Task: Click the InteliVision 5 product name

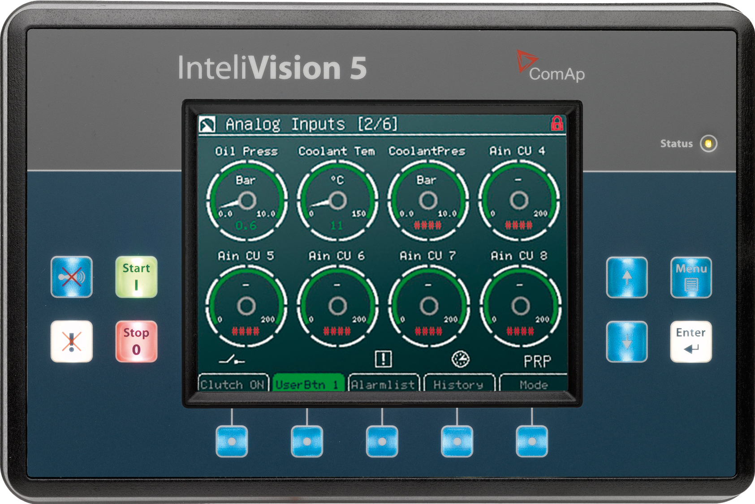Action: (272, 68)
